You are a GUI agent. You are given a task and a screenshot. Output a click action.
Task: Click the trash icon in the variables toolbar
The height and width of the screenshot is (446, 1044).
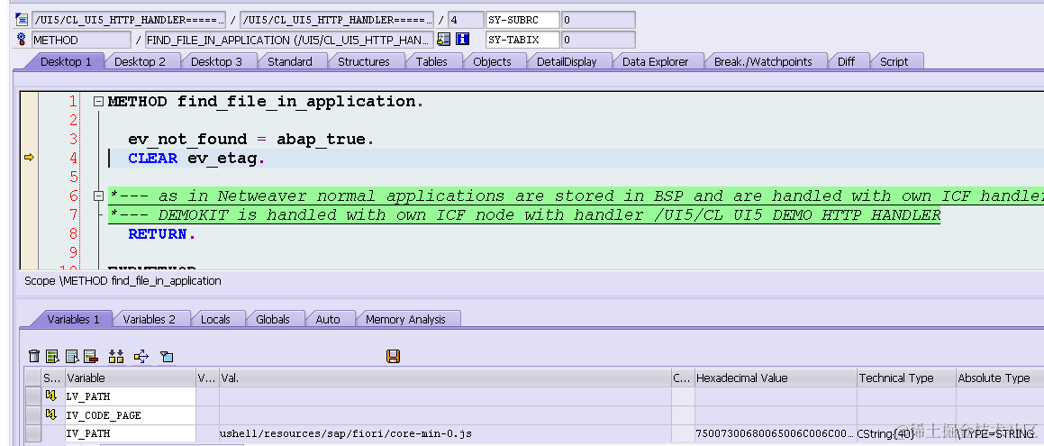(x=34, y=357)
